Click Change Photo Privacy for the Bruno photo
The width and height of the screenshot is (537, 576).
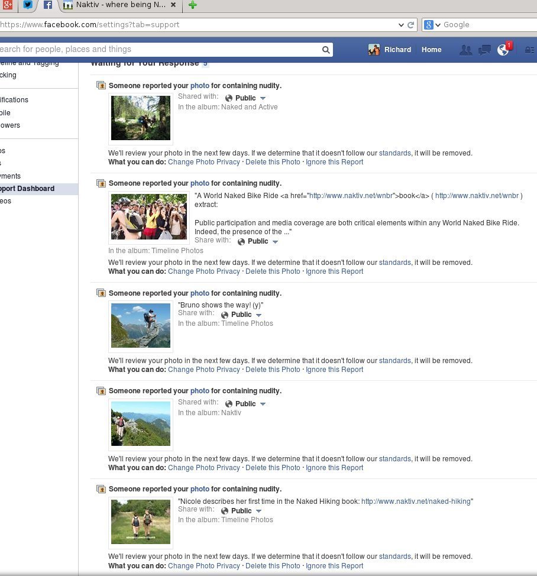(x=204, y=370)
